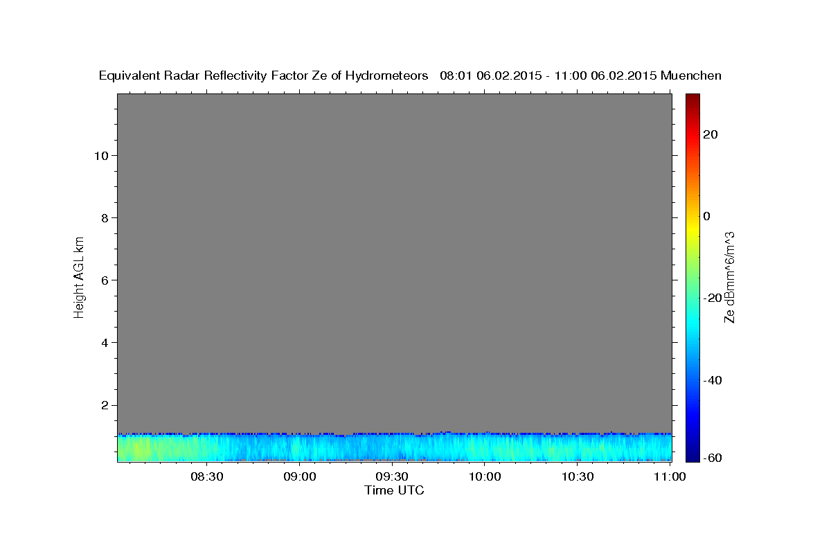Screen dimensions: 831x554
Task: Click the dark blue bottom of the colorbar
Action: [x=692, y=454]
